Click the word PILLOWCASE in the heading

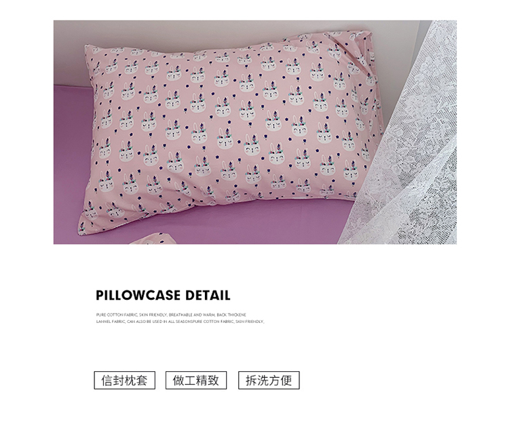coord(138,295)
